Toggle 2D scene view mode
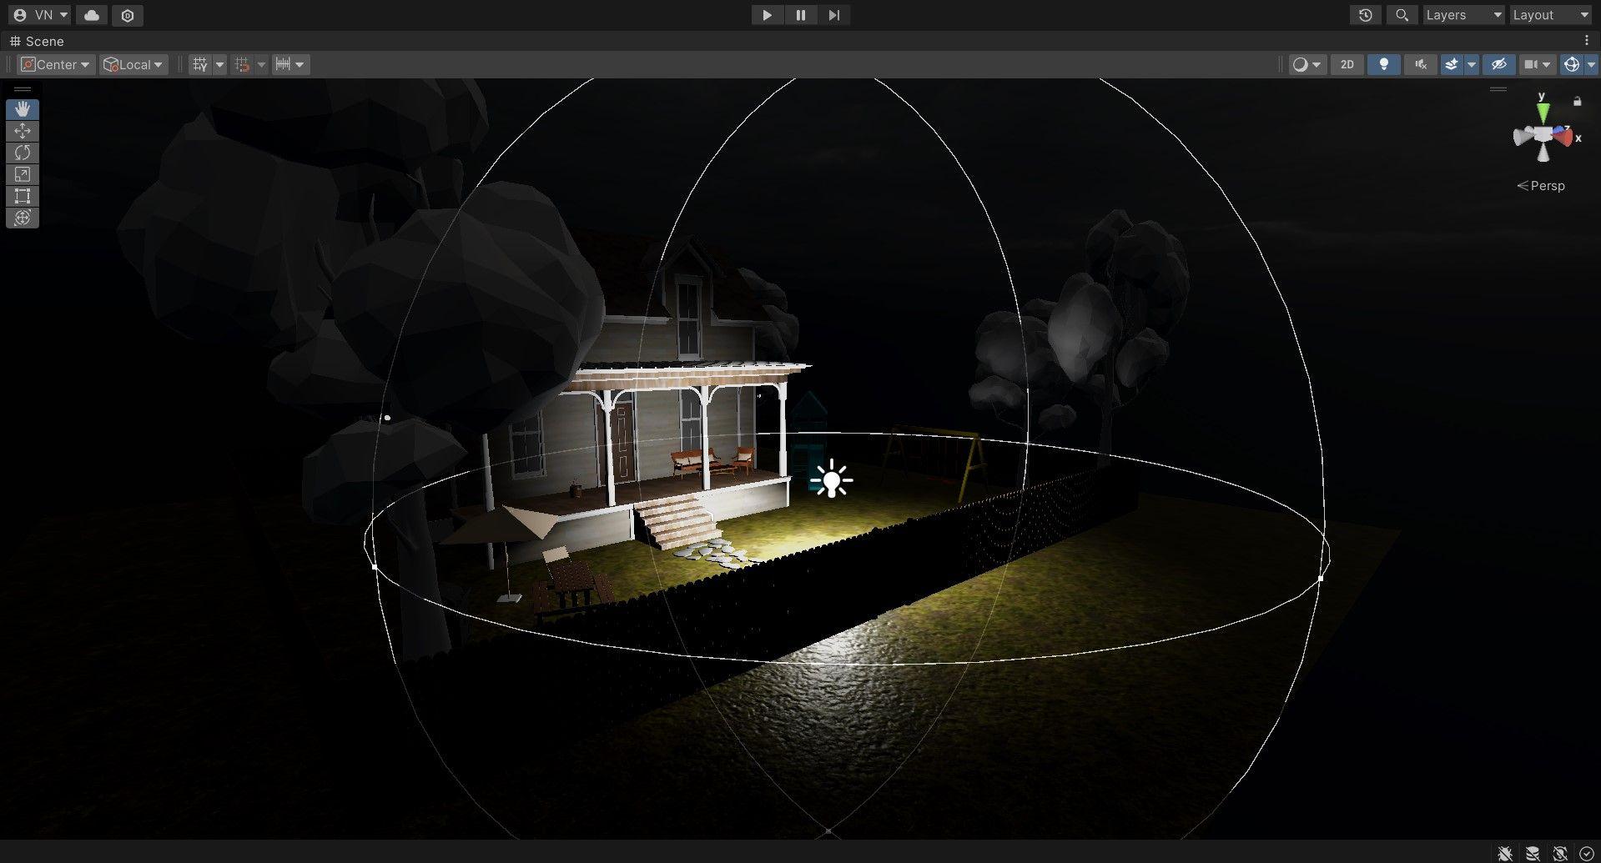Image resolution: width=1601 pixels, height=863 pixels. 1346,64
